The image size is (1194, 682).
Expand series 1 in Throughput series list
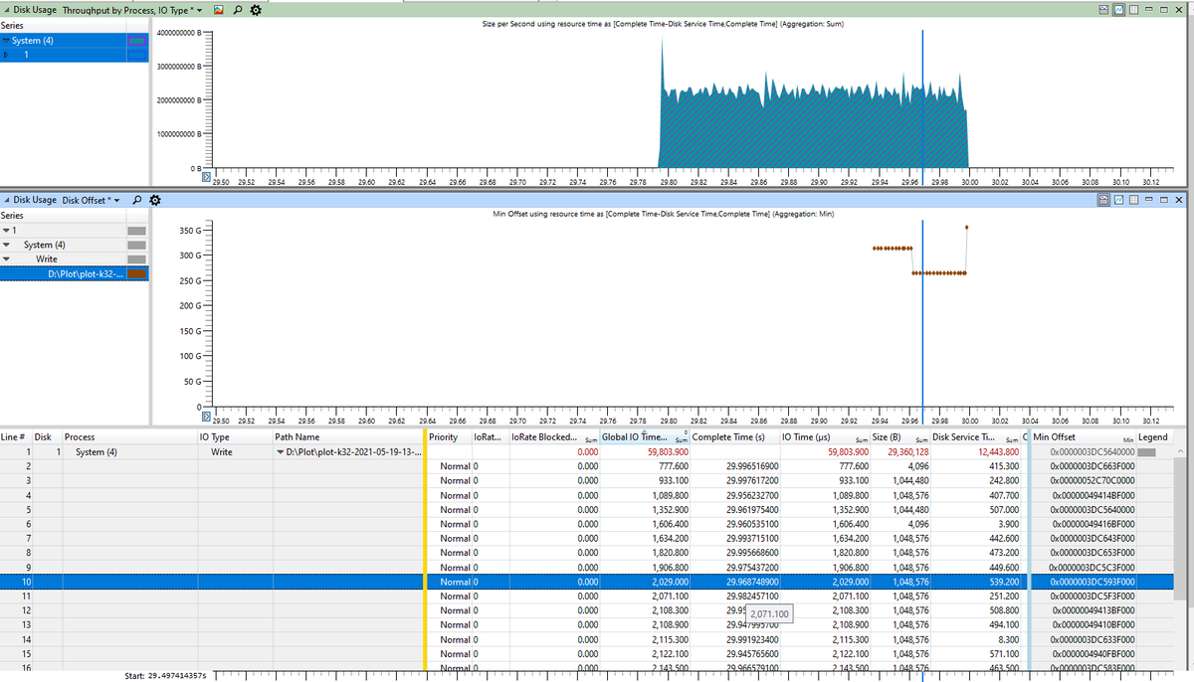7,55
